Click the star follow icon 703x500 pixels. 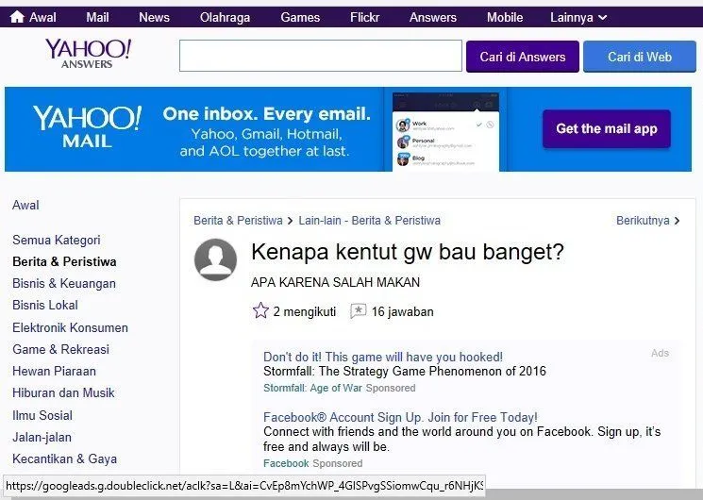pyautogui.click(x=260, y=310)
